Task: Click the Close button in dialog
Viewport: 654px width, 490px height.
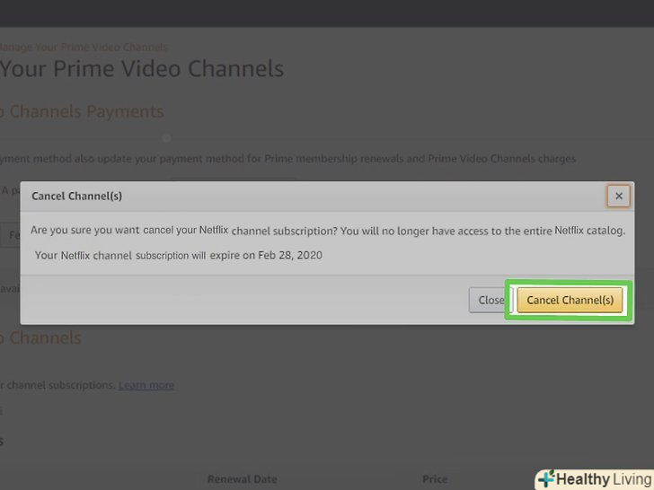Action: [x=490, y=300]
